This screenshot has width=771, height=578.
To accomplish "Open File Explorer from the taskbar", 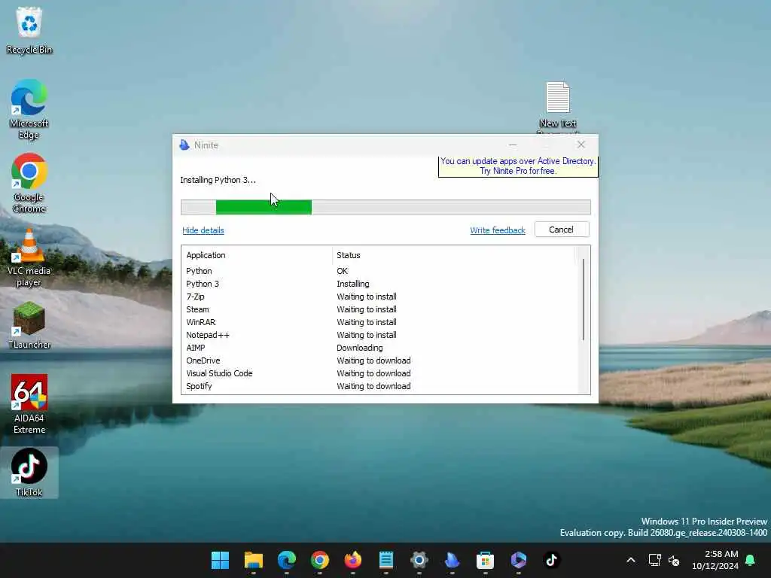I will (253, 560).
